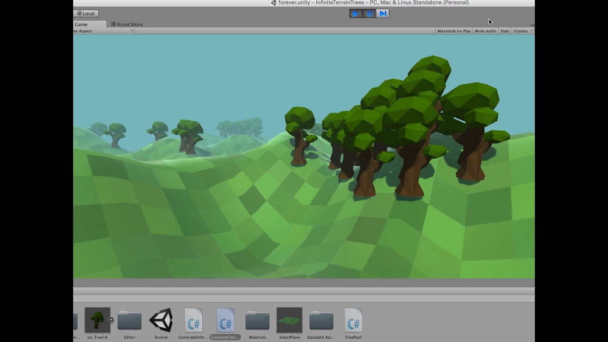Select the GenerateInfin... C# script
The height and width of the screenshot is (342, 608).
[x=193, y=320]
